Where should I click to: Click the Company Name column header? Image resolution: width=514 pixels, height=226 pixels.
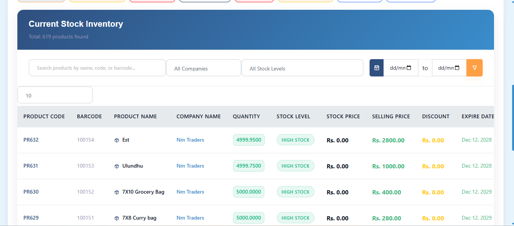(199, 116)
